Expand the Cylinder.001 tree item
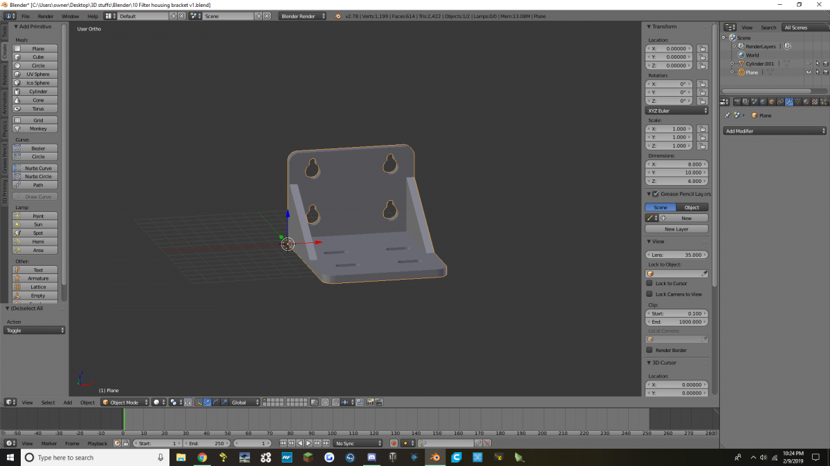This screenshot has height=466, width=830. pos(732,64)
